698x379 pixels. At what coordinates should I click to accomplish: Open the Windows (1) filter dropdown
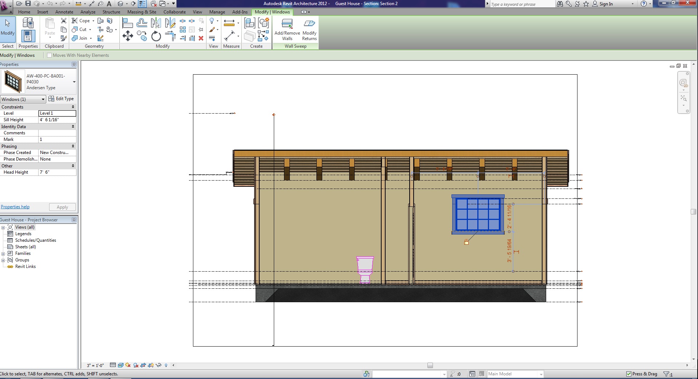click(x=23, y=99)
